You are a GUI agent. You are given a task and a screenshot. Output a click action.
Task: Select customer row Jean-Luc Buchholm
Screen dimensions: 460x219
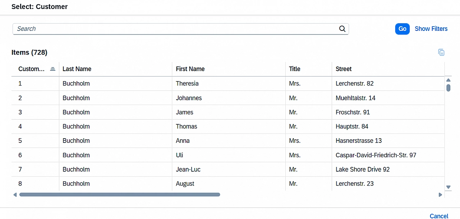[188, 169]
